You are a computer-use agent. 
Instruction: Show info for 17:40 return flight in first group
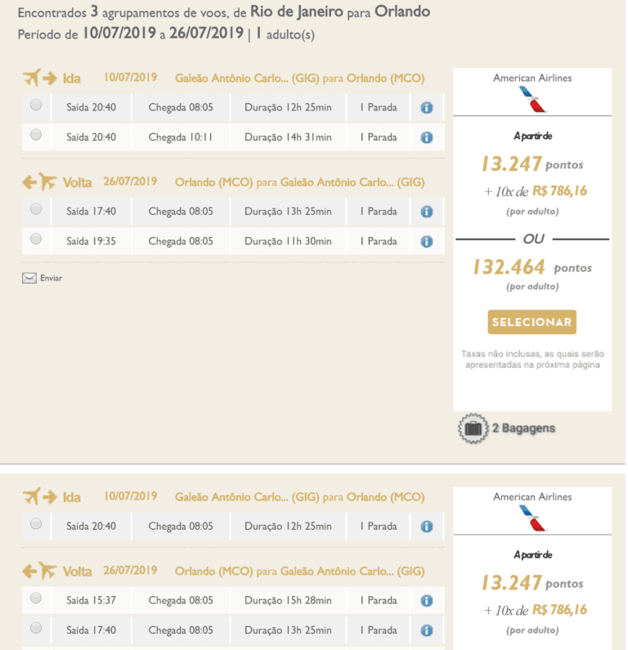[426, 212]
